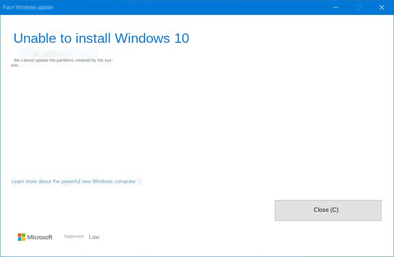
Task: Maximize the Windows update window
Action: coord(359,7)
